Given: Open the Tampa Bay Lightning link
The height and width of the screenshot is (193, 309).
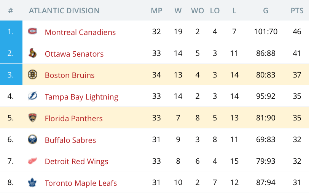Looking at the screenshot, I should click(81, 97).
